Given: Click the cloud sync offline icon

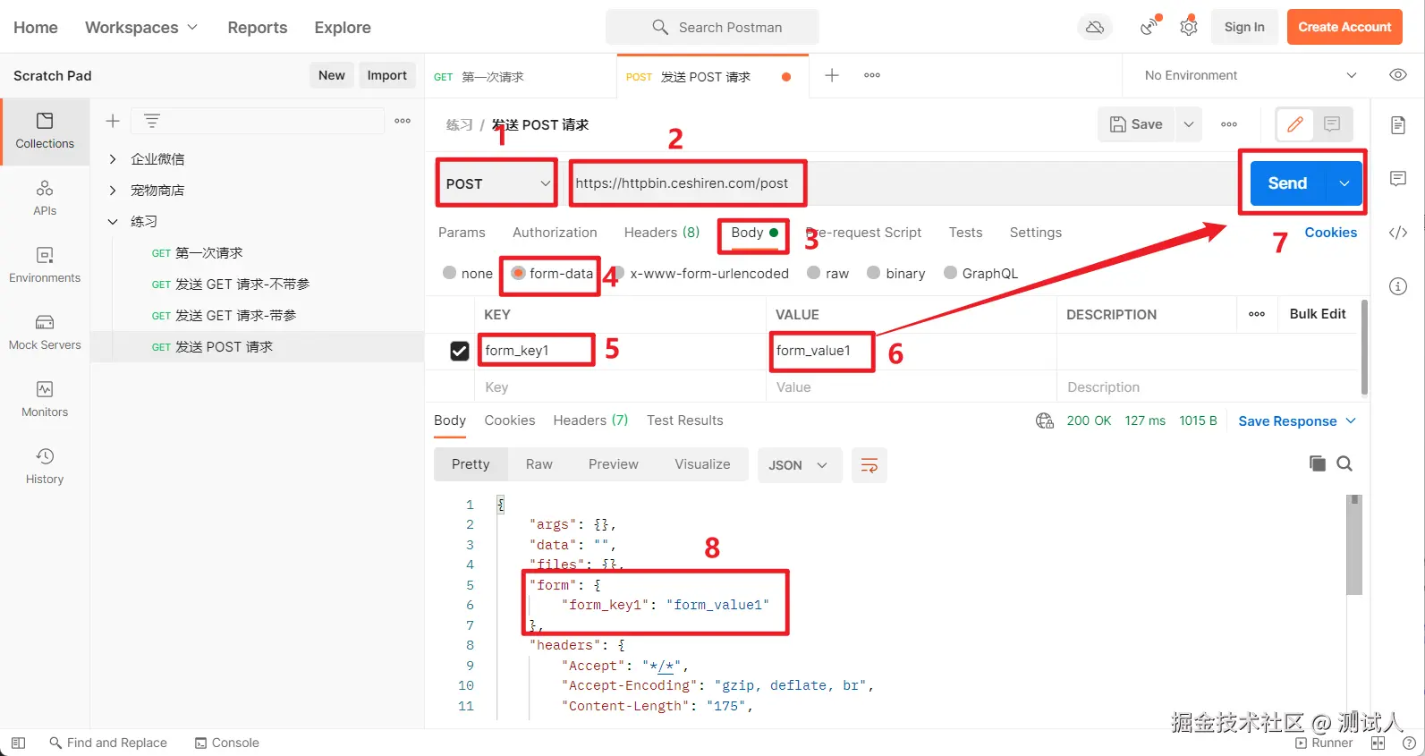Looking at the screenshot, I should [1095, 27].
